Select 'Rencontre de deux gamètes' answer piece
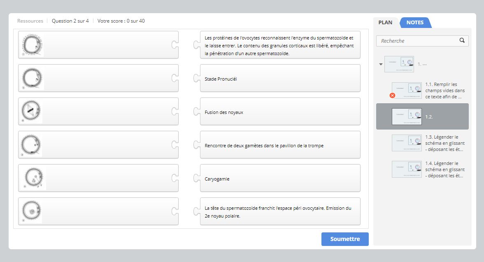The height and width of the screenshot is (262, 484). [280, 145]
